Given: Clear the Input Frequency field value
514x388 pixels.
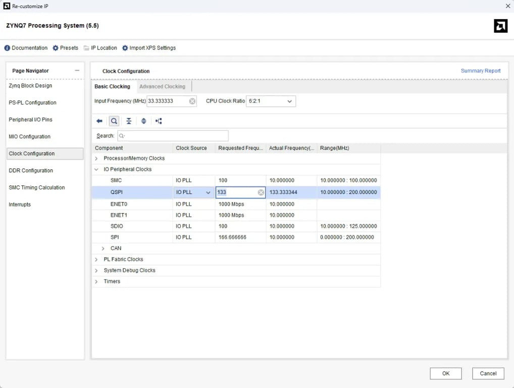Looking at the screenshot, I should pyautogui.click(x=192, y=102).
